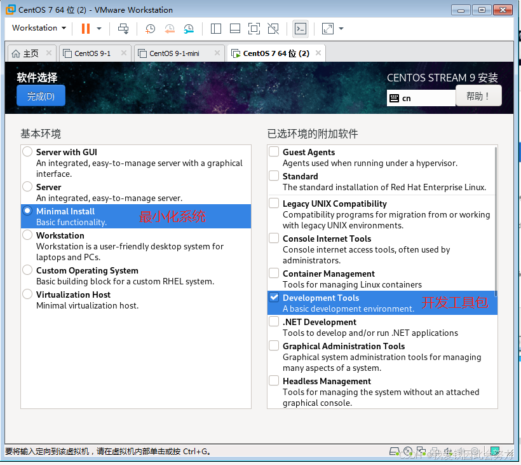Pause the virtual machine with the orange button
521x465 pixels.
click(86, 29)
